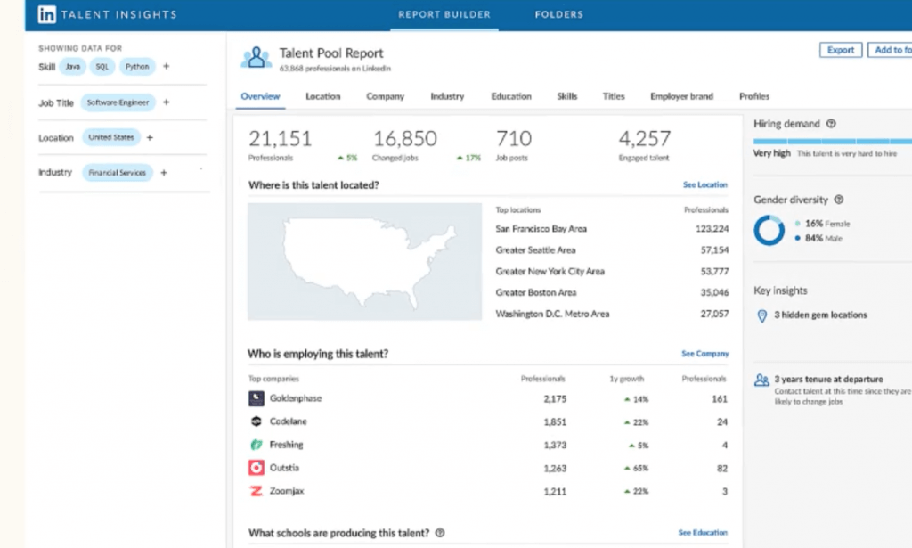
Task: Open the Folders section
Action: (558, 14)
